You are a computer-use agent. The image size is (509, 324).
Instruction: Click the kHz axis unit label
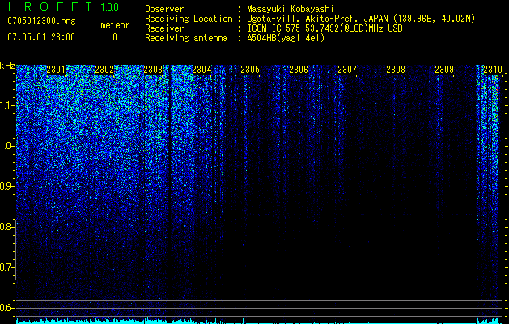[x=7, y=66]
